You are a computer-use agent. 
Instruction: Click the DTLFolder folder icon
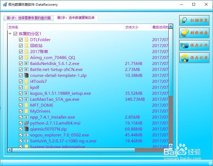[26, 40]
